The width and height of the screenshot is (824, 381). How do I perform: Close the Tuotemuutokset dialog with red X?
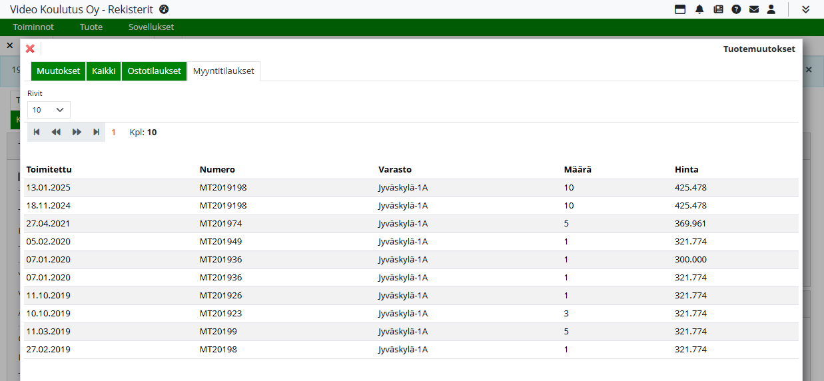tap(30, 49)
